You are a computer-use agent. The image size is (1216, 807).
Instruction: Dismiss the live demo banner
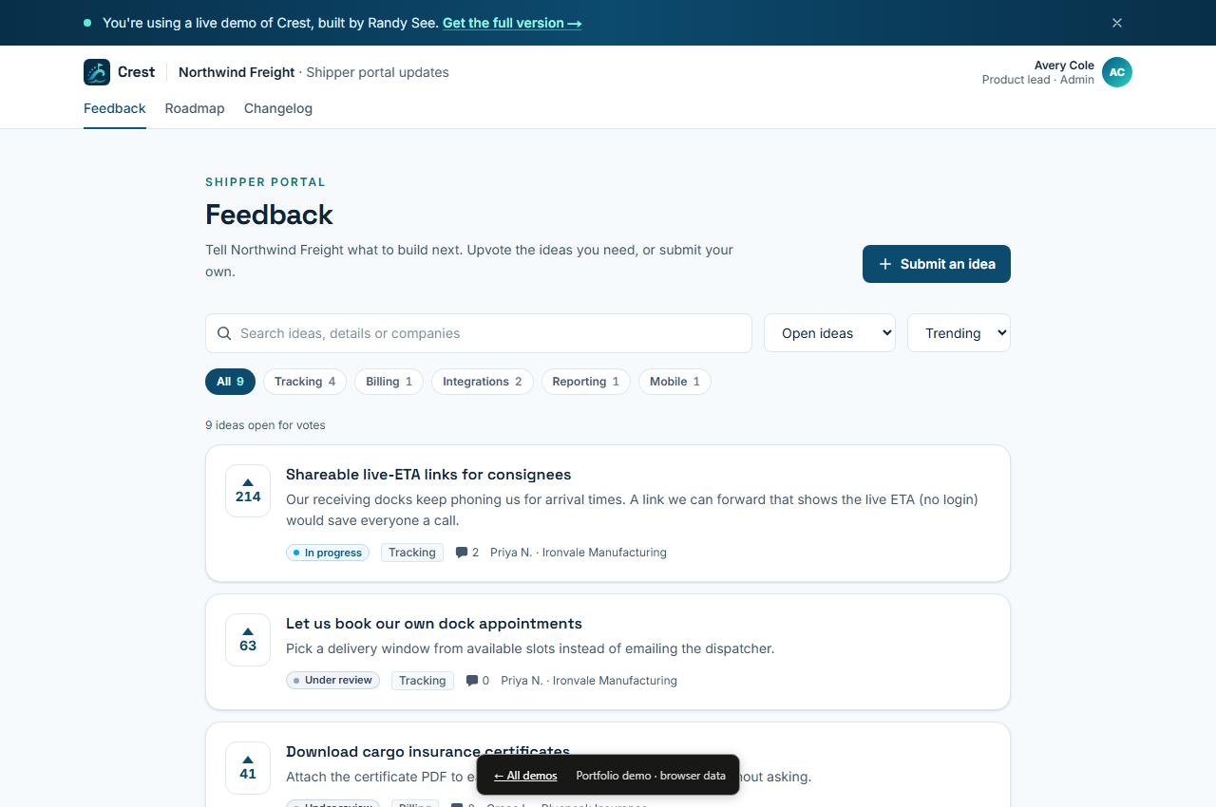coord(1117,23)
